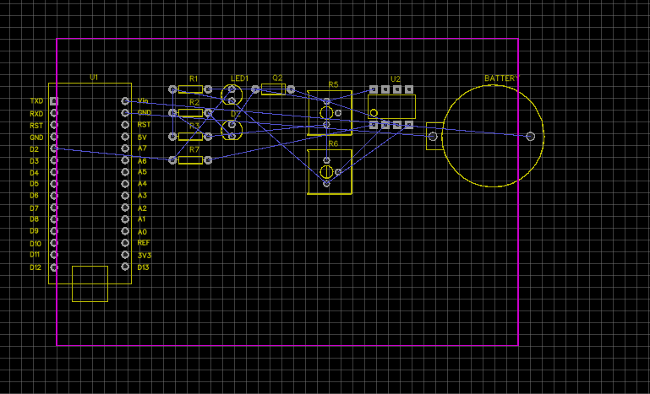Click the U2 chip label
Screen dimensions: 650x394
click(x=396, y=79)
